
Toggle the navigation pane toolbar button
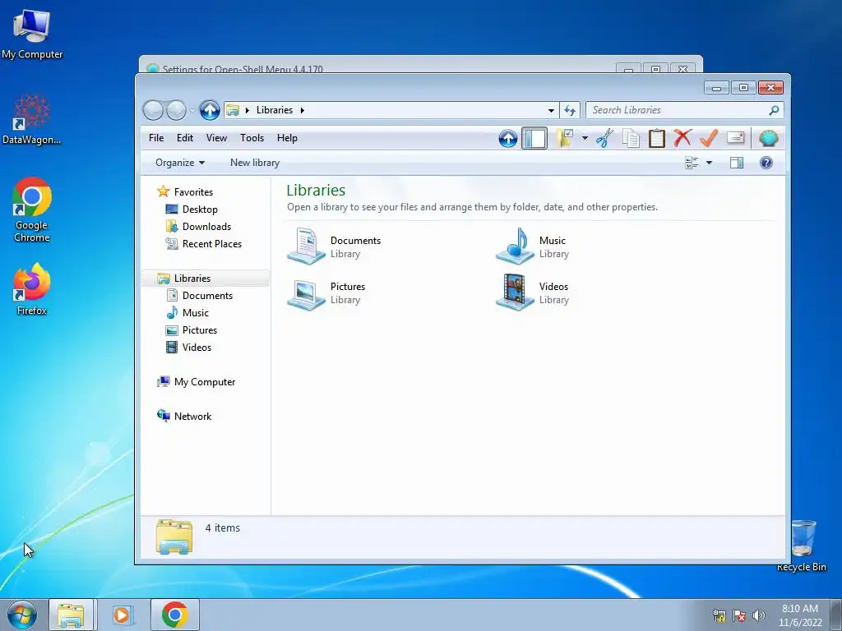click(534, 138)
